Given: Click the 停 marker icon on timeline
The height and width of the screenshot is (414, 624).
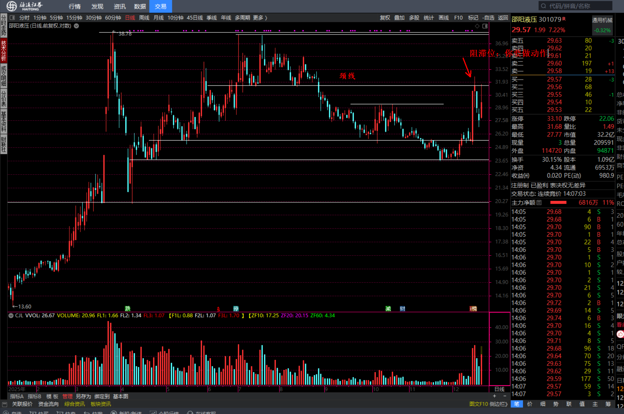Looking at the screenshot, I should (236, 309).
